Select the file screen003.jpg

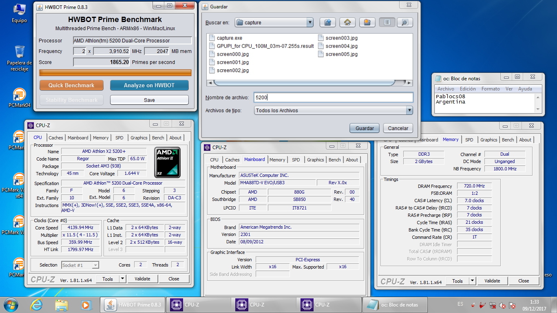[x=338, y=38]
